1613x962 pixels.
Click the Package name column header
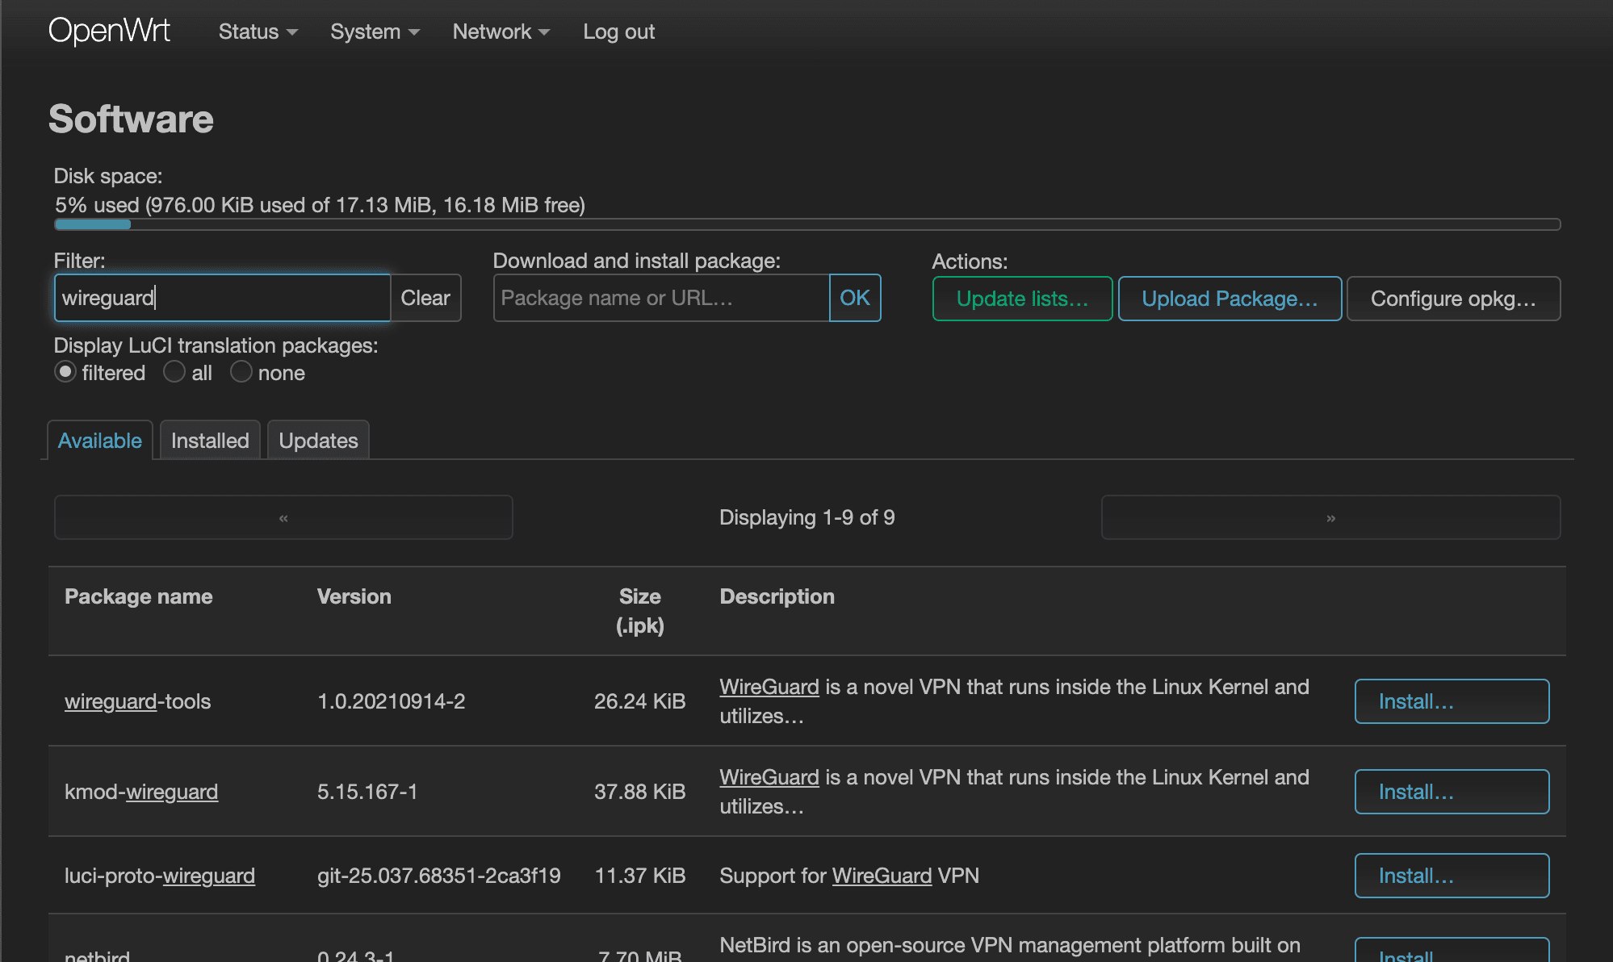(139, 596)
